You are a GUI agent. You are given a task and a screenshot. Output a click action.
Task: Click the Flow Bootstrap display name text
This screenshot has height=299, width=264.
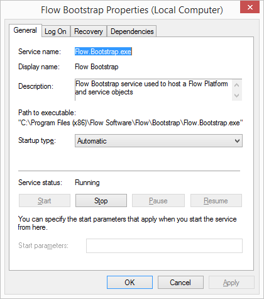coord(97,67)
